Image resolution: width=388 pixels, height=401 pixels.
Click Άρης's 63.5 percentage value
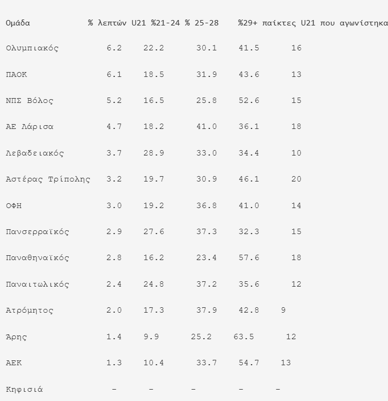[x=244, y=337]
